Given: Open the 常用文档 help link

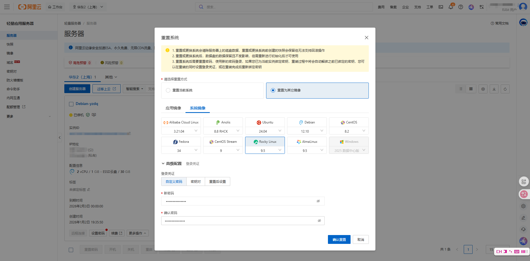Looking at the screenshot, I should point(500,23).
